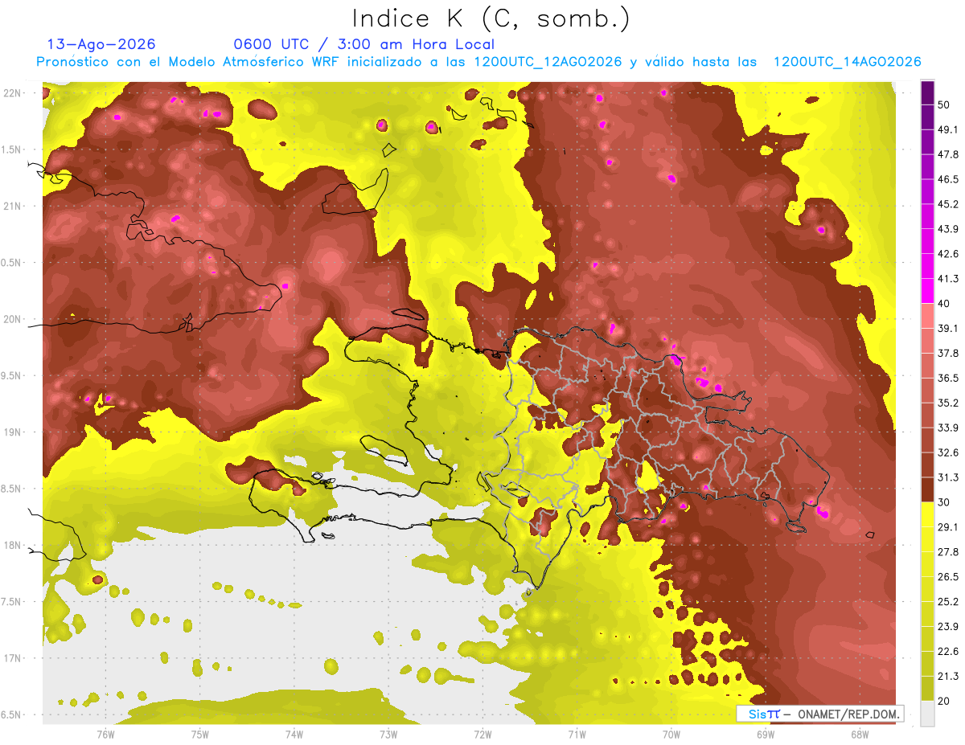
Task: Click the "74W" longitude label
Action: tap(294, 735)
